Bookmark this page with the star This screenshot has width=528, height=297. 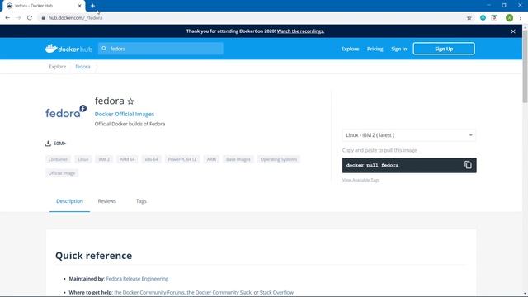coord(469,18)
